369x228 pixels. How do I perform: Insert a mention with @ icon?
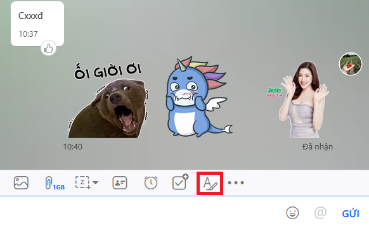pos(320,213)
